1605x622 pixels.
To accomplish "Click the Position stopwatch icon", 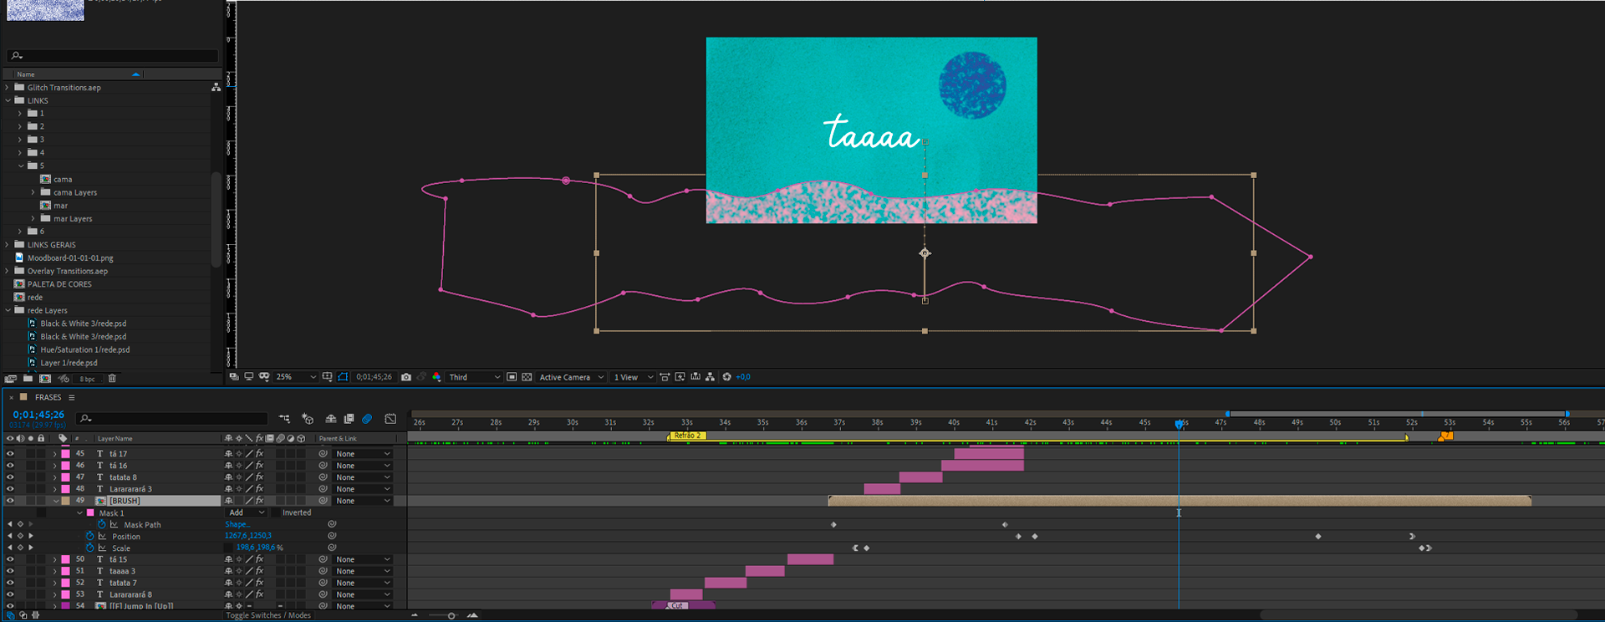I will [90, 536].
